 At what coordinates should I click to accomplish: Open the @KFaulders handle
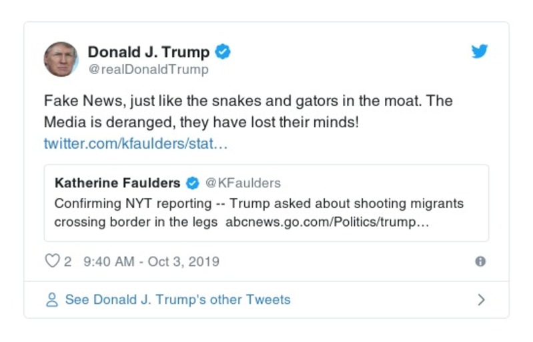(243, 183)
